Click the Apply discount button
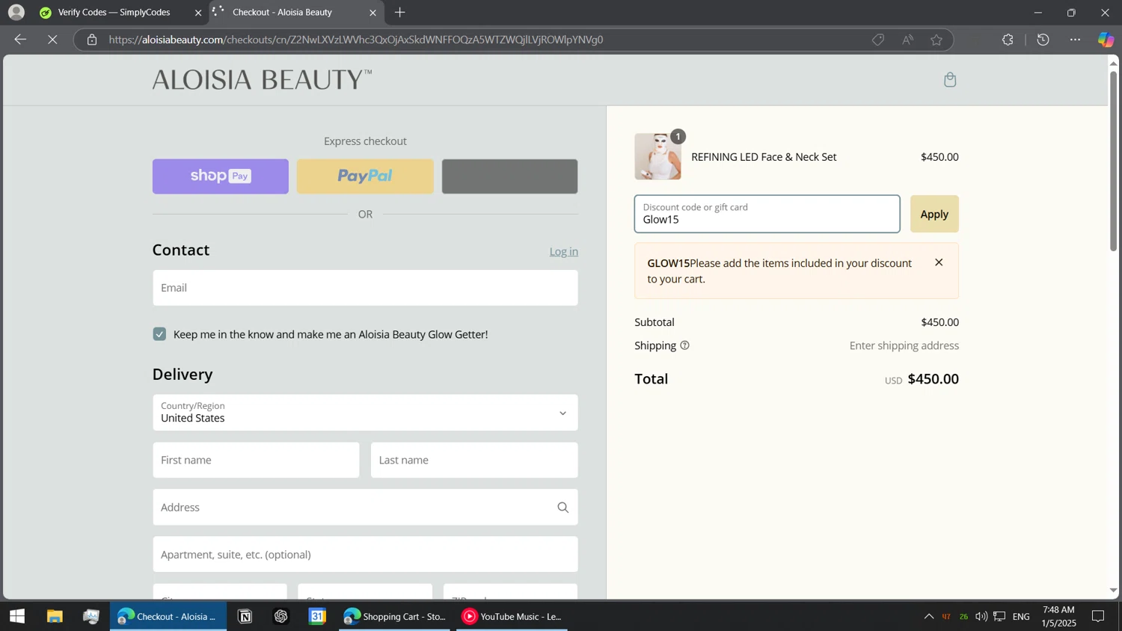 [934, 214]
